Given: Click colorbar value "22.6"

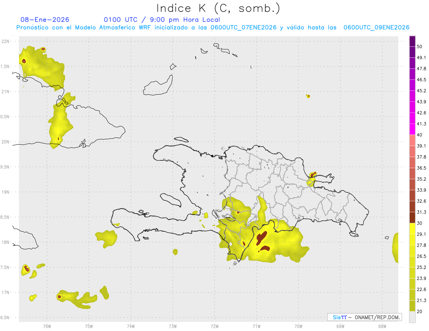Looking at the screenshot, I should pos(421,290).
